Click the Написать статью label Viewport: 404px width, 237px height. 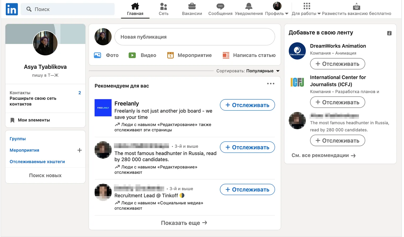tap(254, 55)
